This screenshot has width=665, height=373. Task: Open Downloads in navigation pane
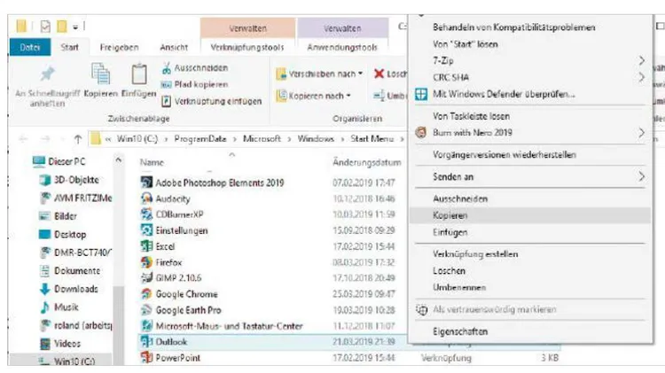[75, 289]
